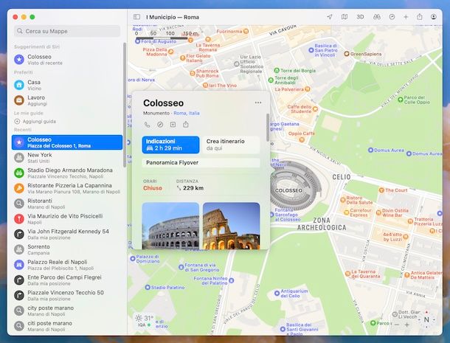
Task: Click the The Court map marker
Action: click(381, 190)
